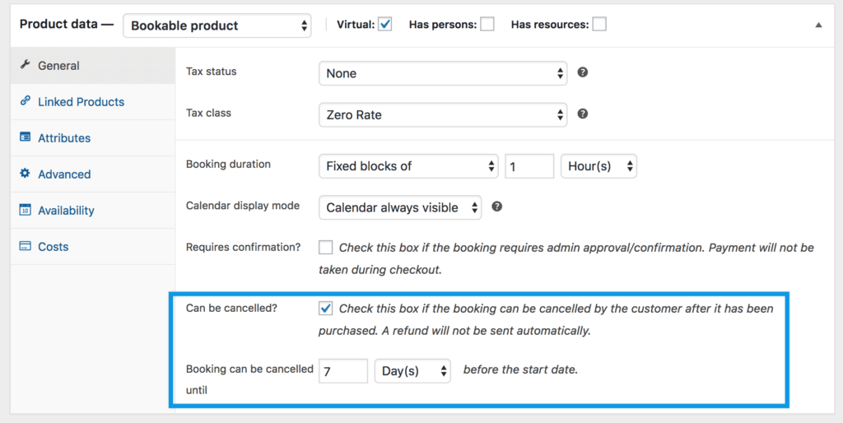The width and height of the screenshot is (843, 423).
Task: Click the gear icon for Advanced
Action: point(25,174)
